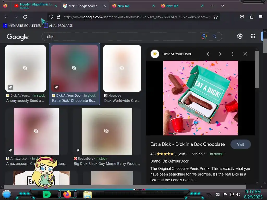Show the previous image in the preview panel
The image size is (267, 200).
pos(208,54)
